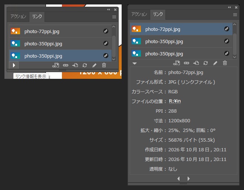Open the left panel hamburger menu

click(114, 17)
